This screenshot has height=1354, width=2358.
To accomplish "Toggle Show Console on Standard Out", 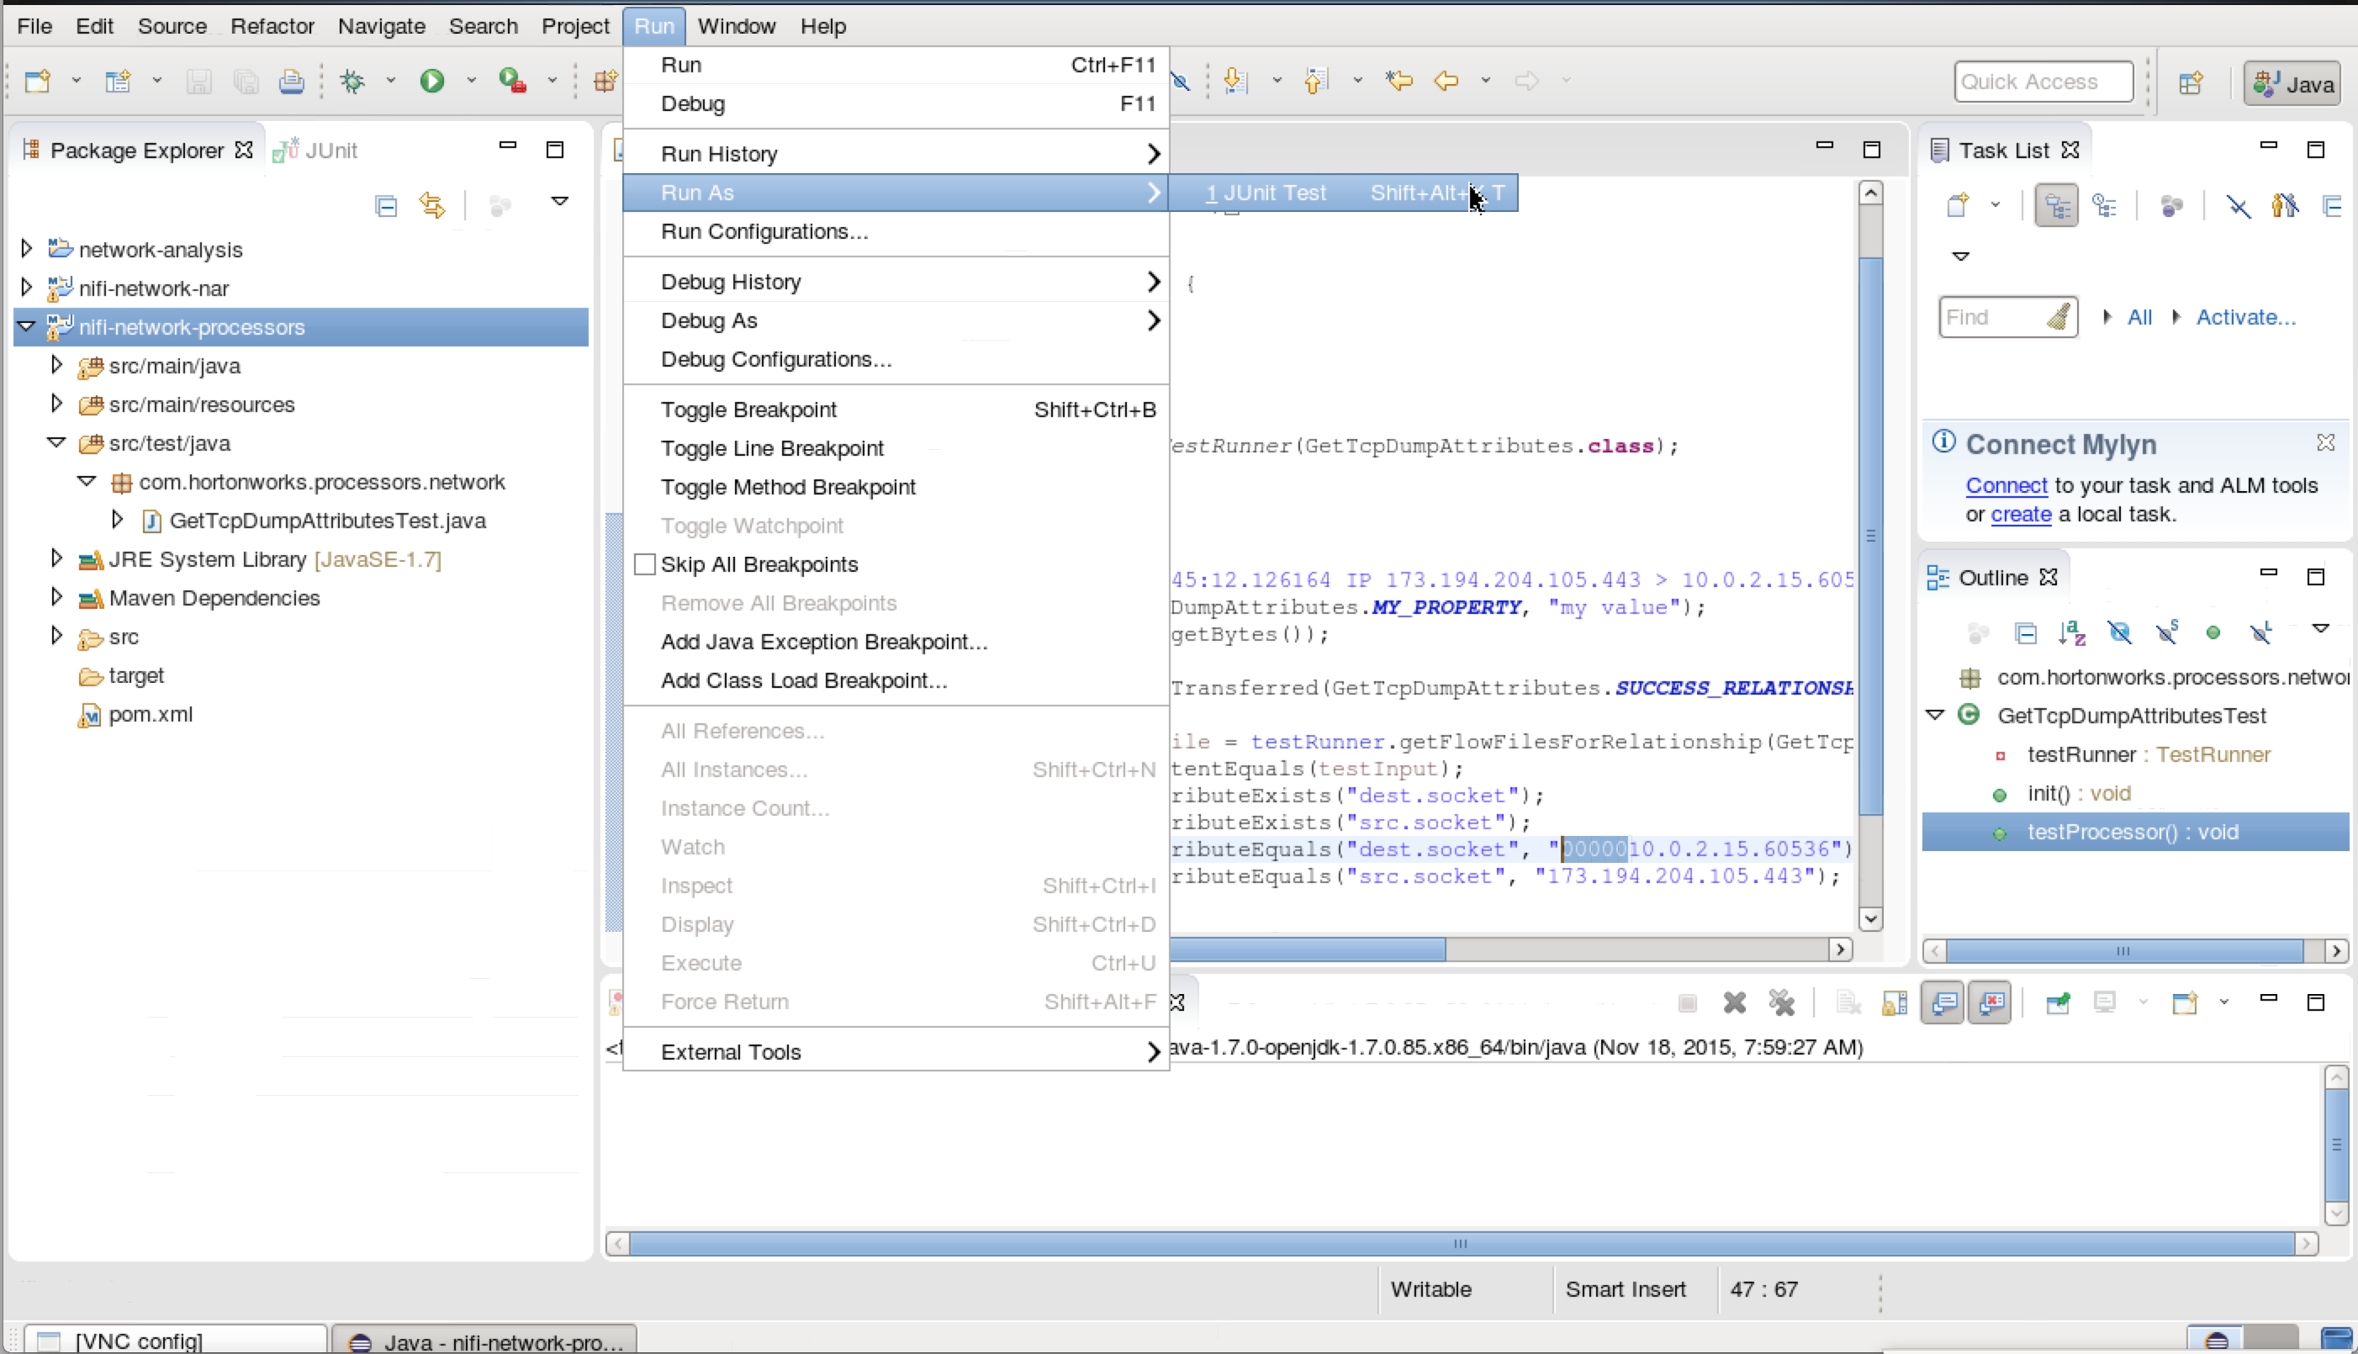I will click(x=1943, y=1002).
